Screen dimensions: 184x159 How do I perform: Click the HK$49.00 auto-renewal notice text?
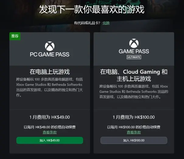[50, 127]
